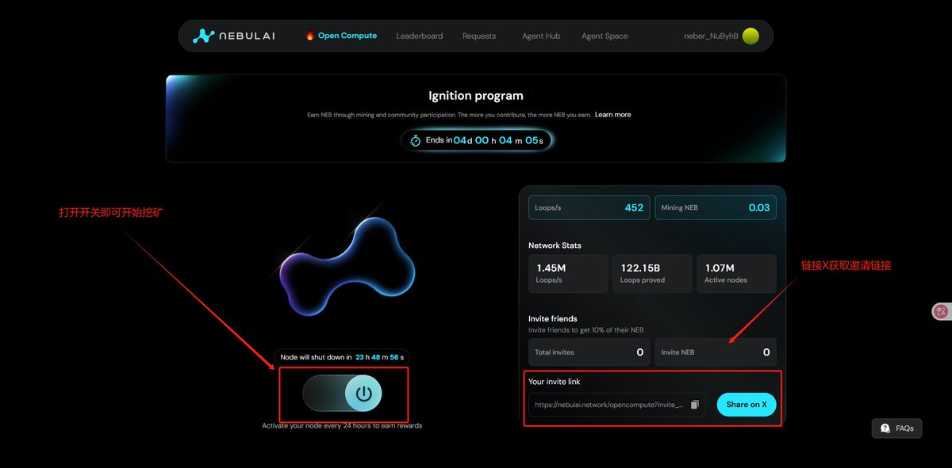This screenshot has height=468, width=952.
Task: Open the green profile avatar
Action: [x=750, y=36]
